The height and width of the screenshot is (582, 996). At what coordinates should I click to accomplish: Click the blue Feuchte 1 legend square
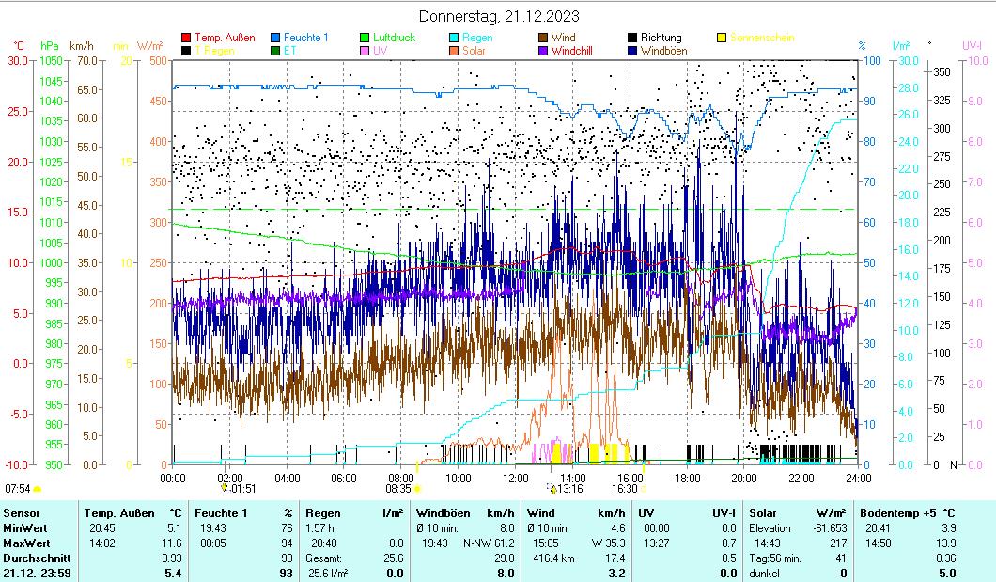click(x=276, y=38)
